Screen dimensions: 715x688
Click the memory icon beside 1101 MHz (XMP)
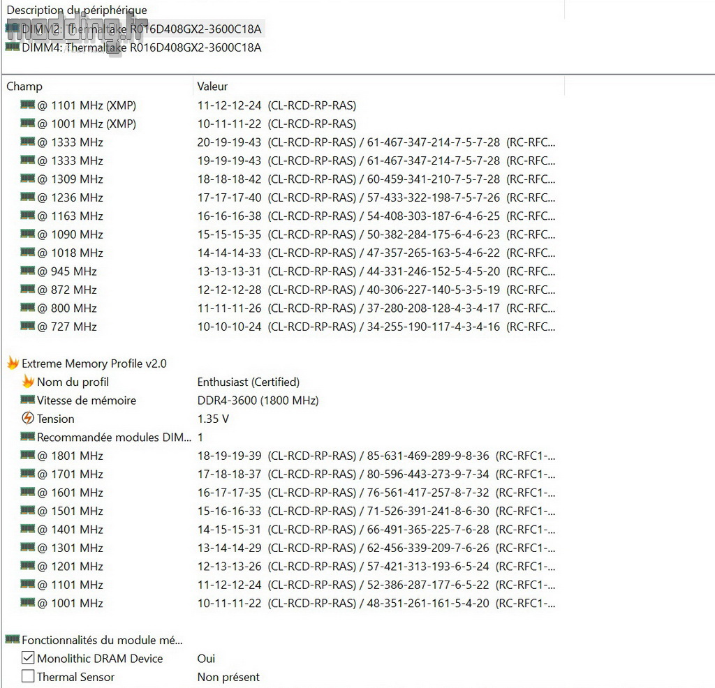[27, 105]
